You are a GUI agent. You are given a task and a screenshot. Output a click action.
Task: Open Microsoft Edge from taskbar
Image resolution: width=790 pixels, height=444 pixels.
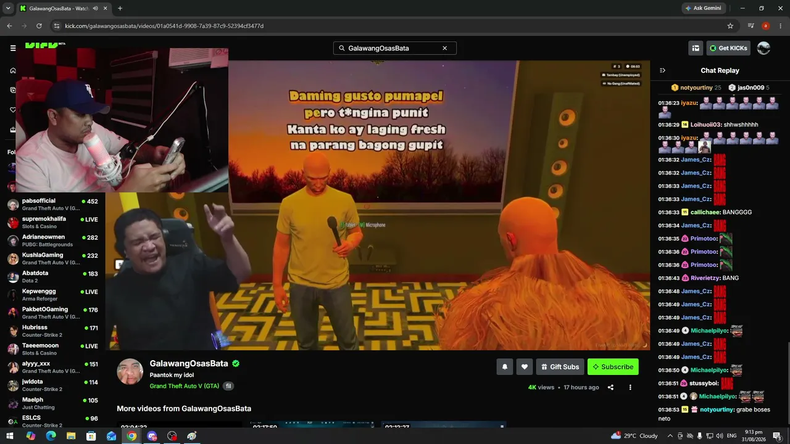pyautogui.click(x=51, y=436)
